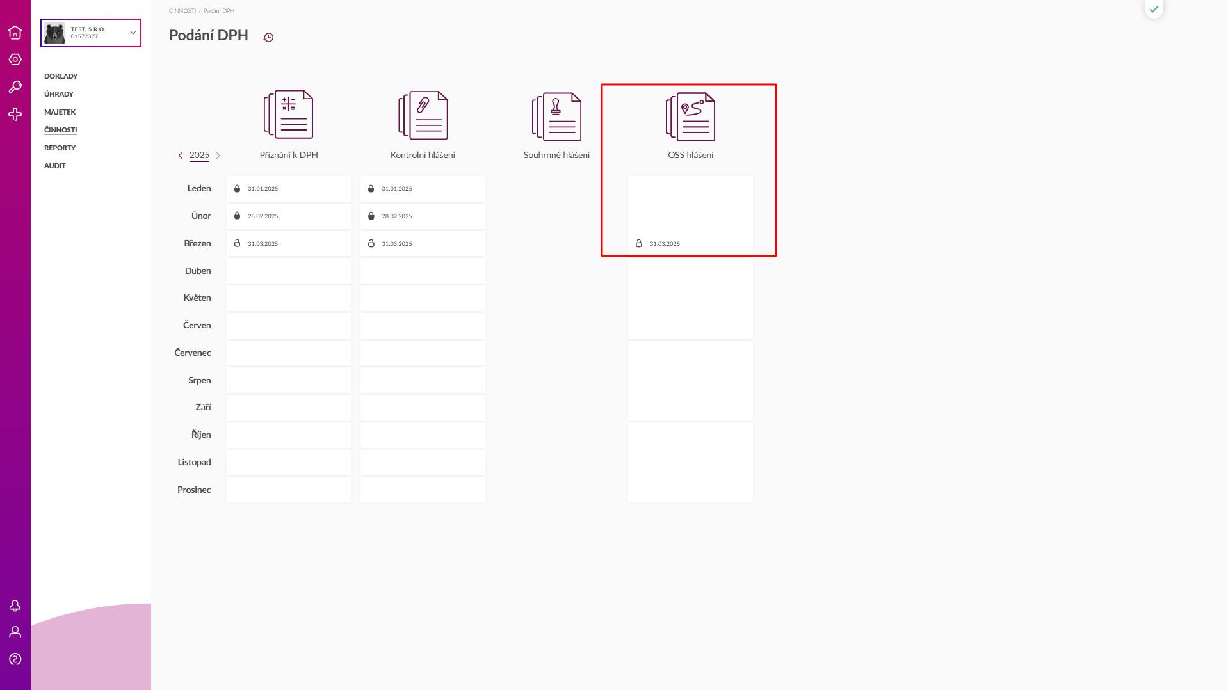Image resolution: width=1228 pixels, height=690 pixels.
Task: Expand the TEST, S.R.O. company dropdown
Action: (133, 33)
